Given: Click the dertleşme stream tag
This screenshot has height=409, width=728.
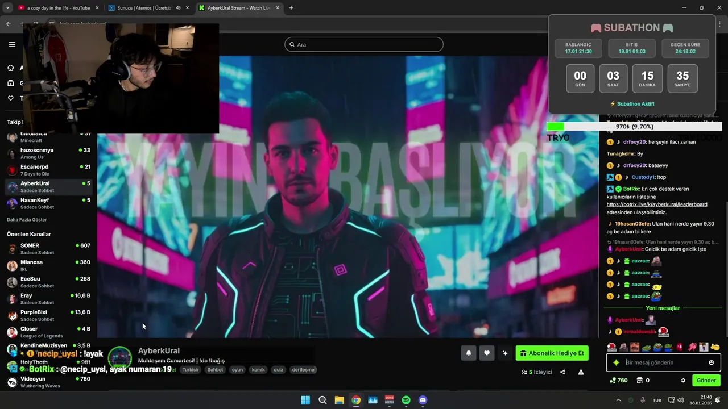Looking at the screenshot, I should (303, 370).
